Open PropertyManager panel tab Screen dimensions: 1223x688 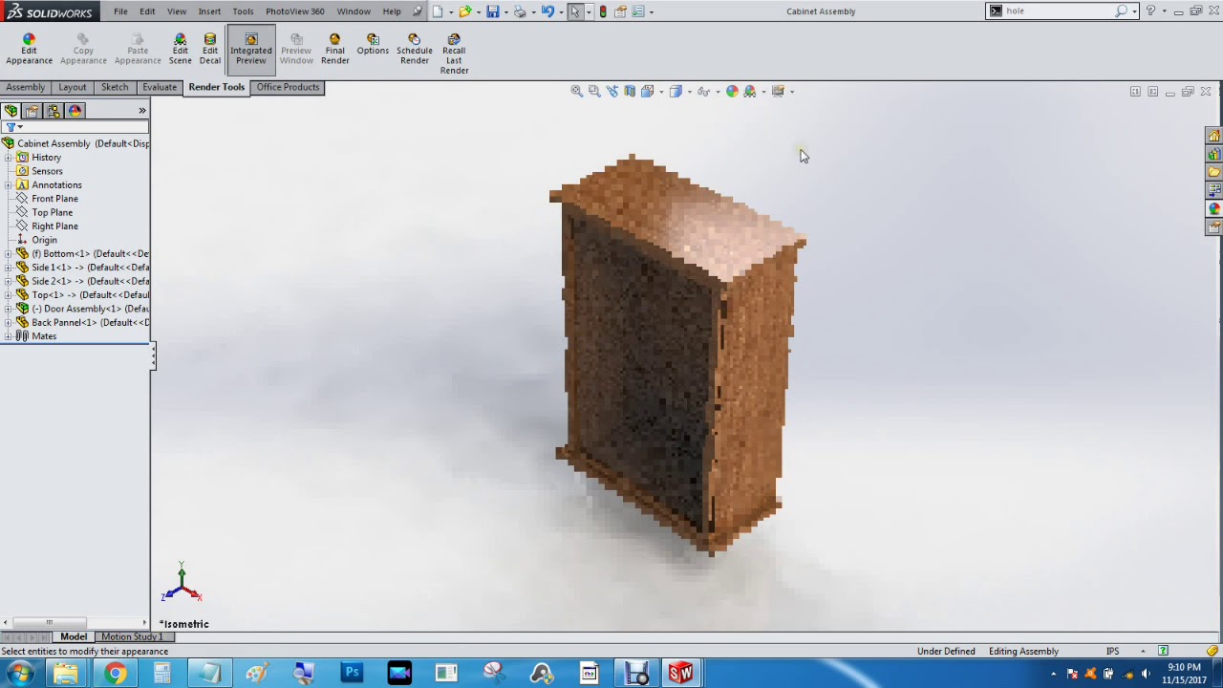(x=32, y=111)
